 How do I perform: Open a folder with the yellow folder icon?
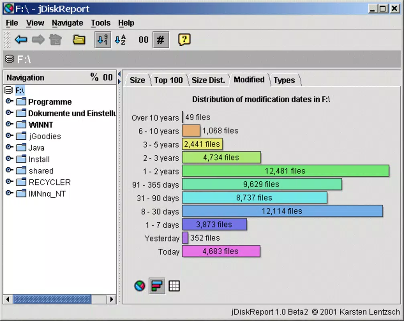click(x=79, y=40)
